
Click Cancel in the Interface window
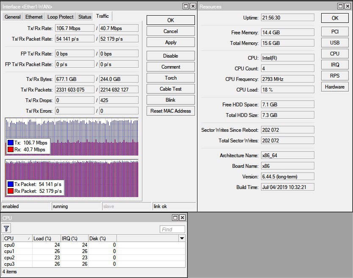[x=171, y=31]
